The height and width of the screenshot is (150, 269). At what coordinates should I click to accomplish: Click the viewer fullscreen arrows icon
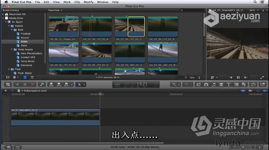click(262, 77)
